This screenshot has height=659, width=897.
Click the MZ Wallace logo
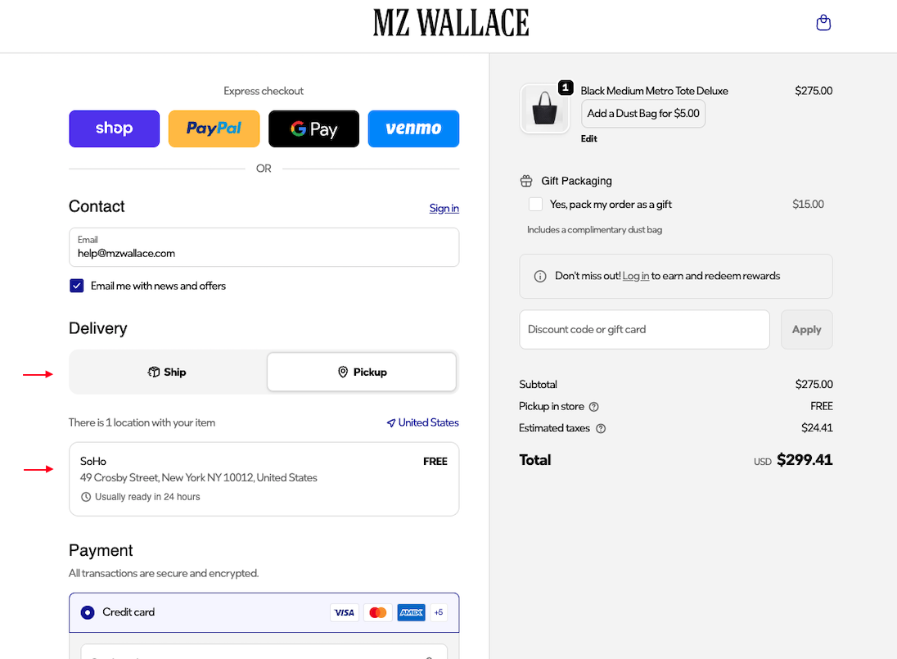[x=451, y=23]
